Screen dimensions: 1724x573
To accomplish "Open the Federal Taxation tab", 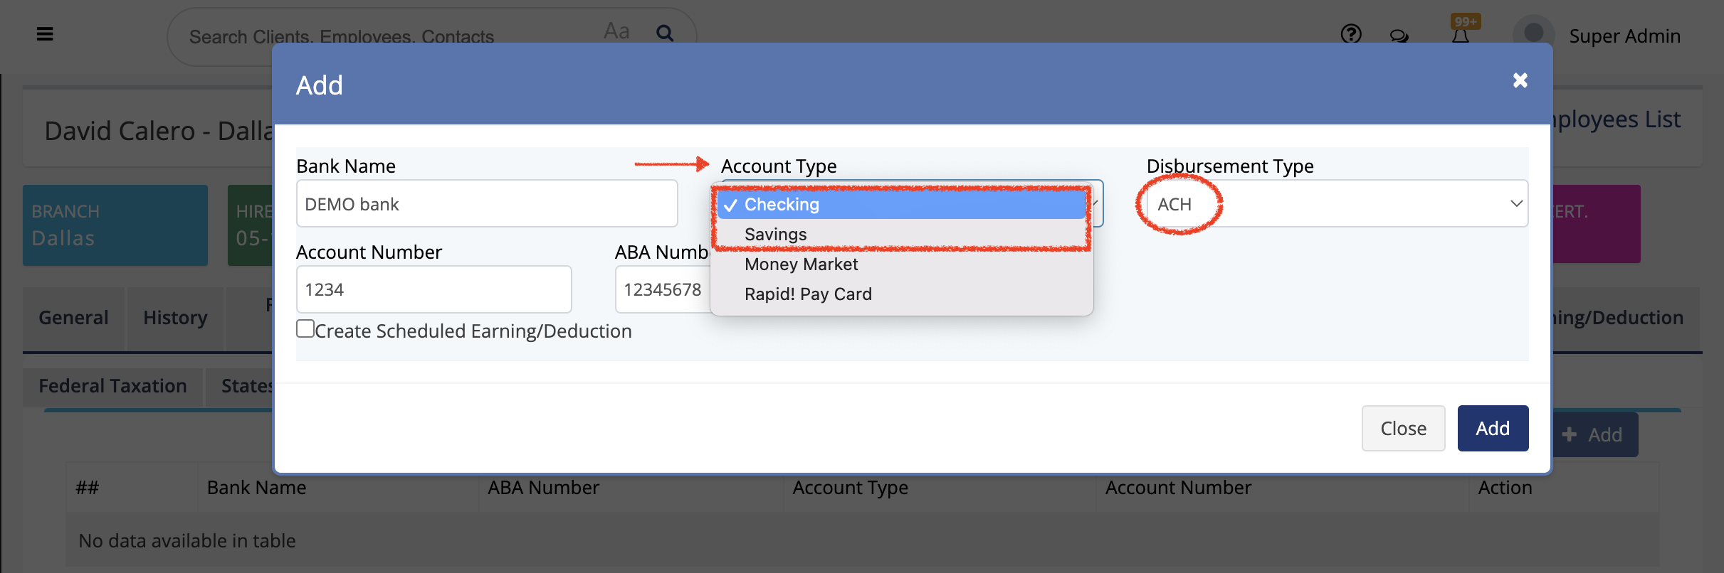I will pos(112,386).
